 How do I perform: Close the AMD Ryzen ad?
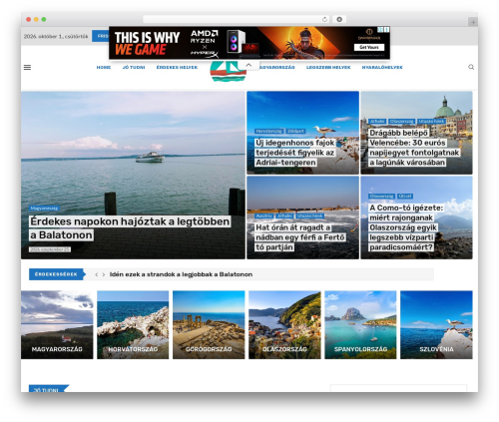[x=386, y=30]
